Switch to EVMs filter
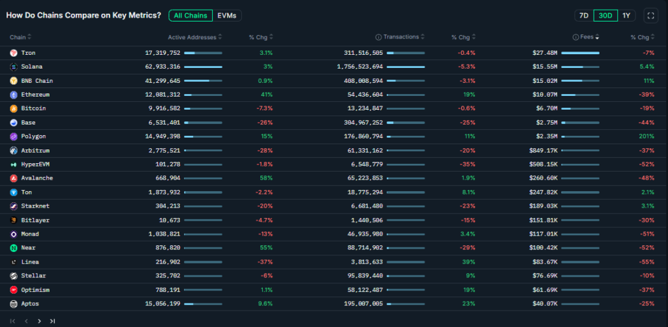668x327 pixels. click(227, 15)
